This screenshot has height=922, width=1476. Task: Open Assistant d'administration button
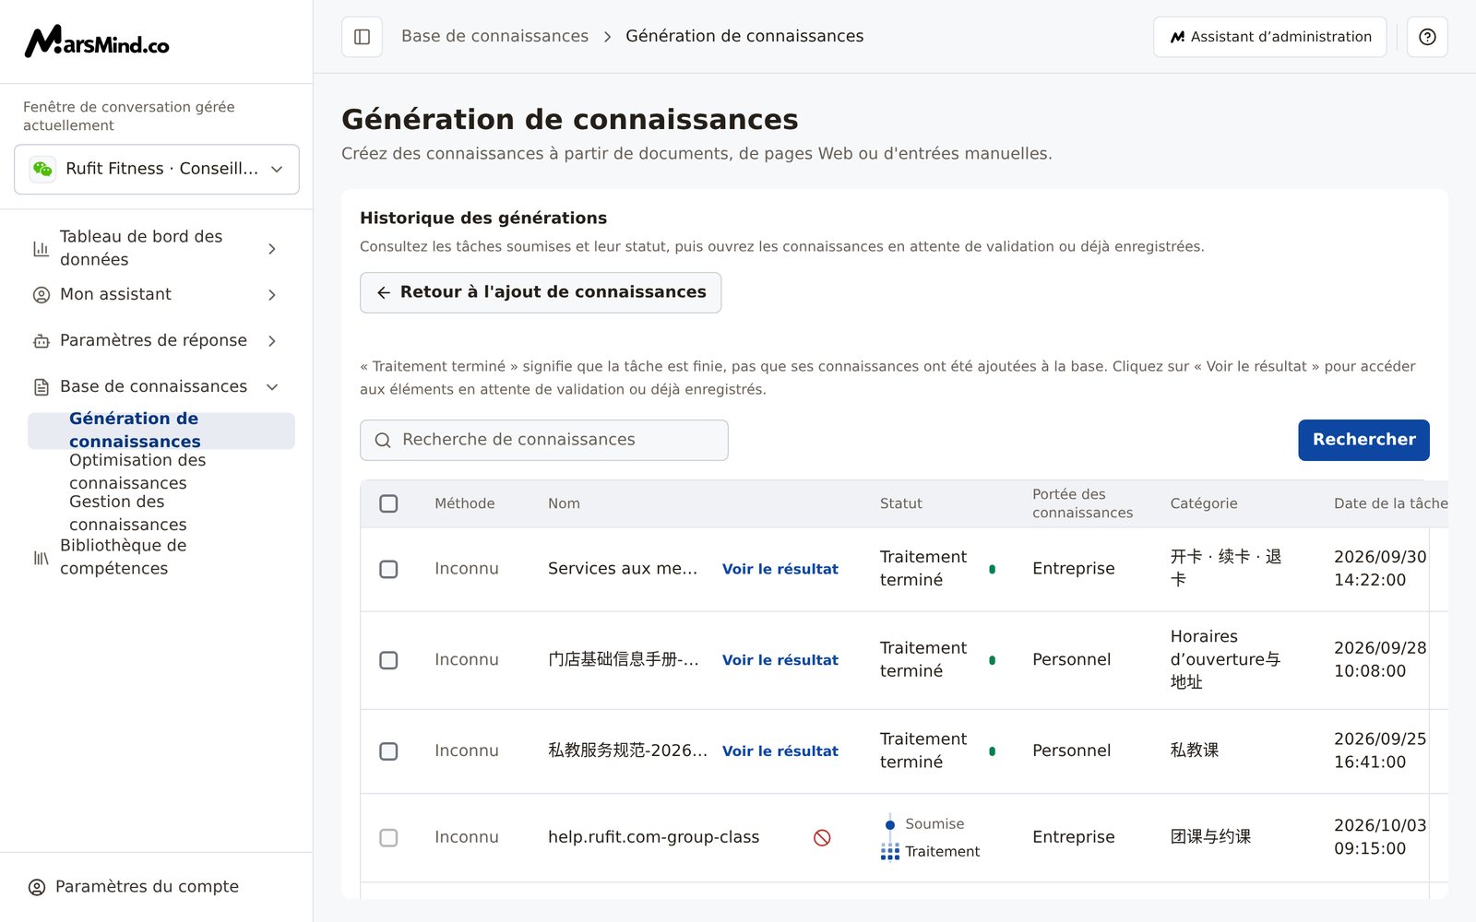(x=1270, y=37)
